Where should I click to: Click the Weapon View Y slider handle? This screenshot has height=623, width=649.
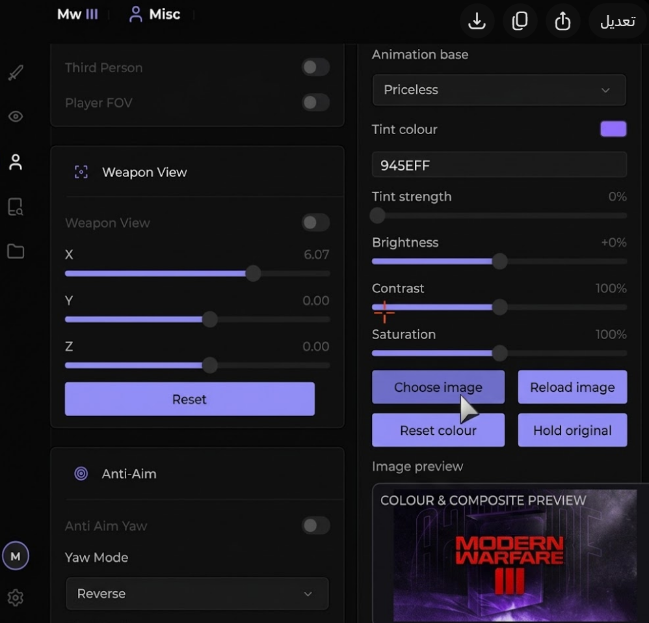pos(210,320)
